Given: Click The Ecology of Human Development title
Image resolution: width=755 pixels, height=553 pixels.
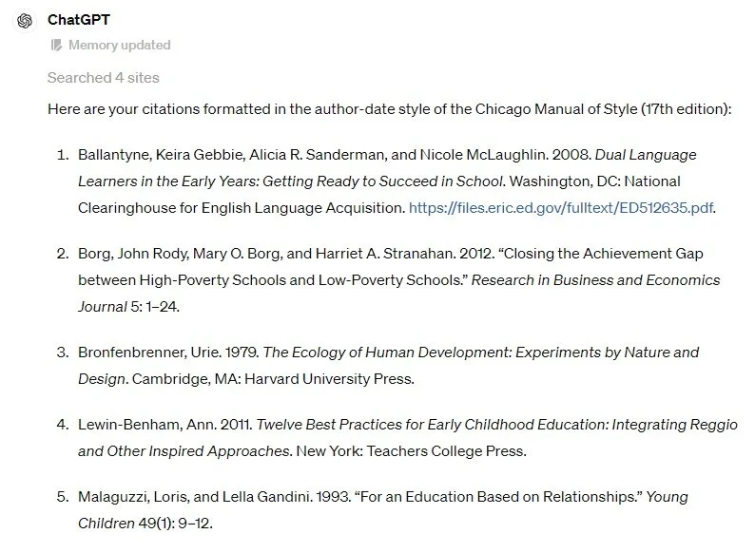Looking at the screenshot, I should point(389,366).
